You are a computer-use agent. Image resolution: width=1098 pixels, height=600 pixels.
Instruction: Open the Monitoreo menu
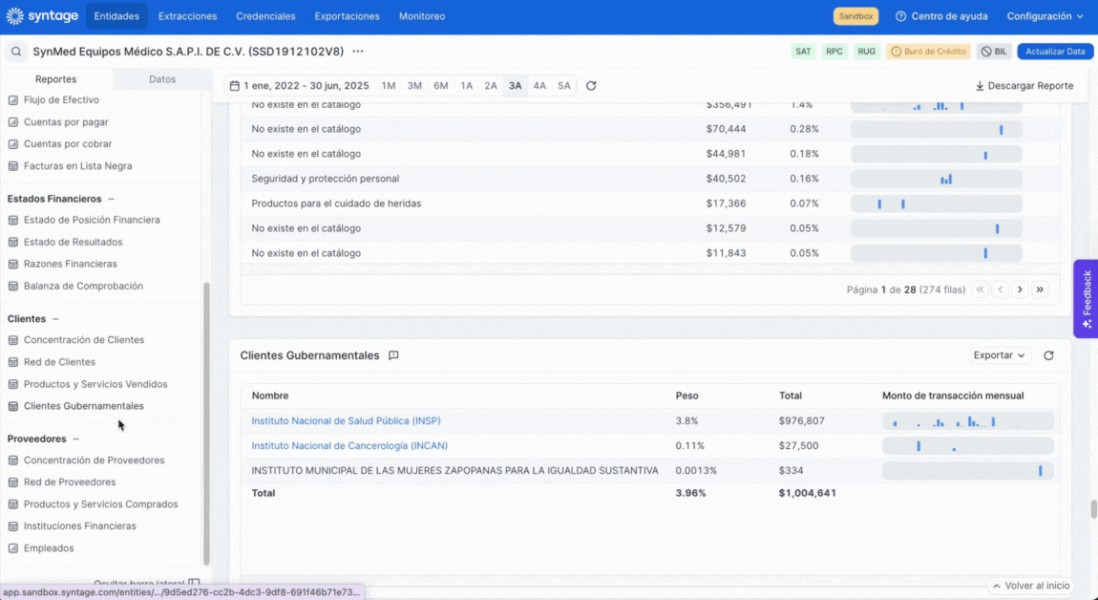tap(422, 16)
